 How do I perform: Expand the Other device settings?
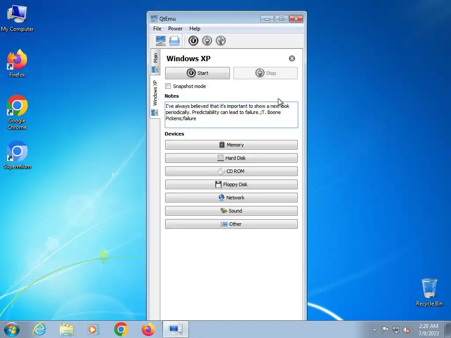tap(231, 224)
